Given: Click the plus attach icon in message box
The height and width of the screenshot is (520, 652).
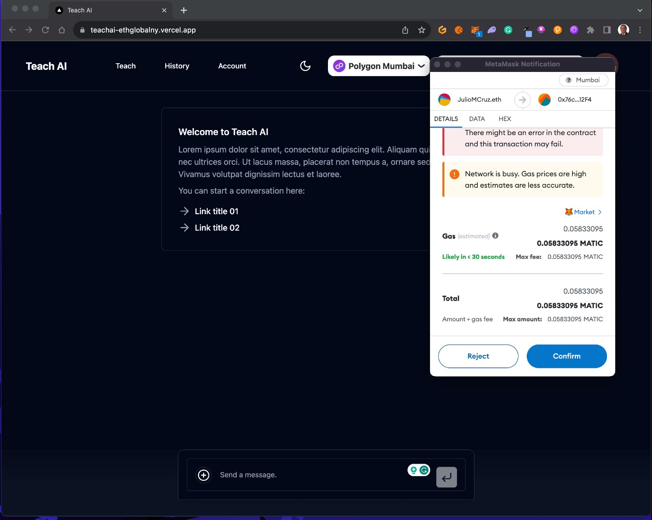Looking at the screenshot, I should click(x=204, y=475).
